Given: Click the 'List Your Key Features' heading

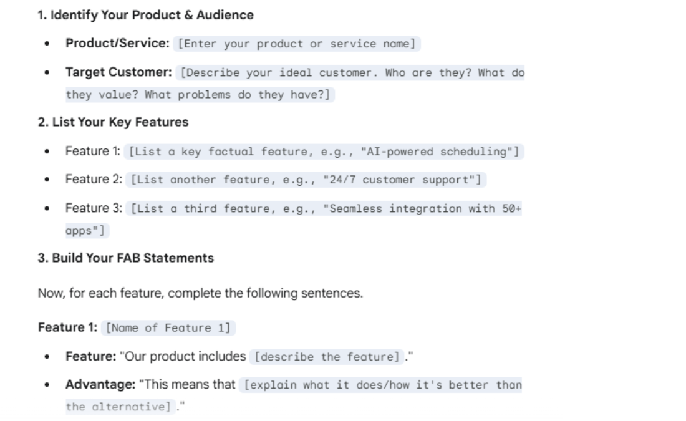Looking at the screenshot, I should click(x=114, y=122).
